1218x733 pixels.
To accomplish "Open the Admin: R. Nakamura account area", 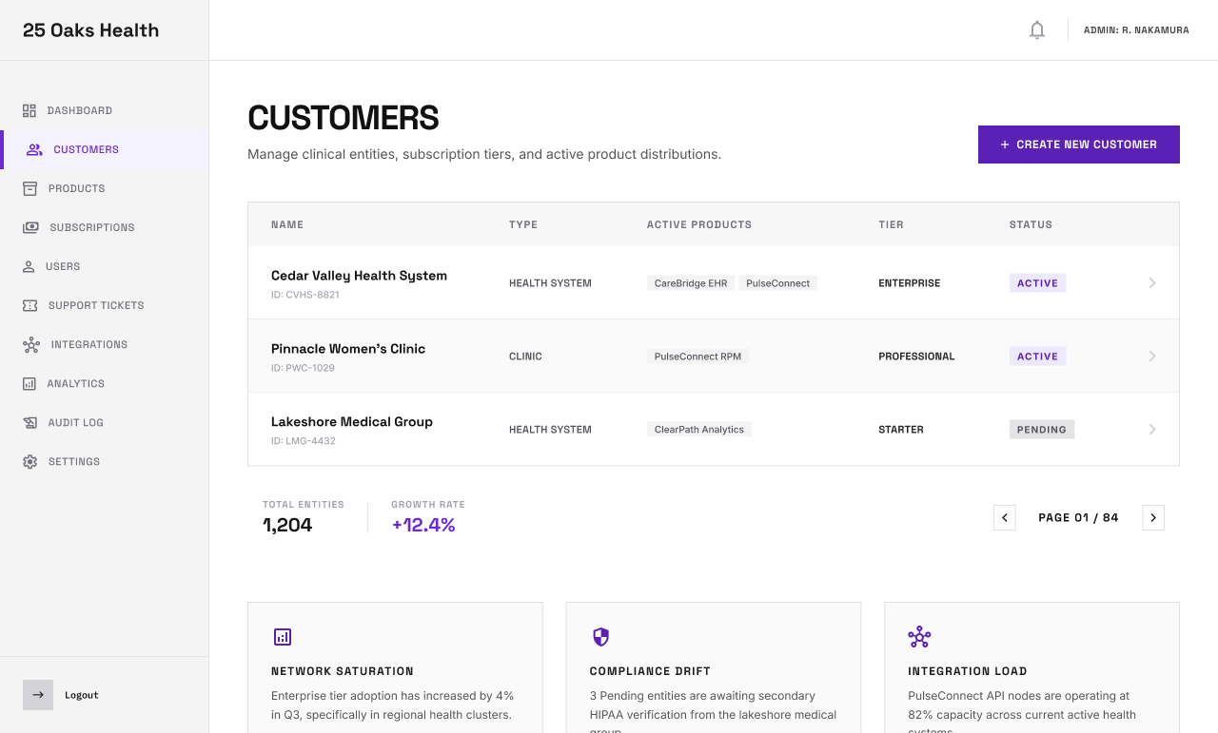I will (x=1136, y=29).
